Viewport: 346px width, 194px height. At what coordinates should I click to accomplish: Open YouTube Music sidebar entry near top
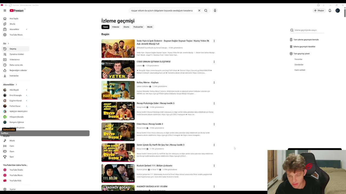(15, 35)
